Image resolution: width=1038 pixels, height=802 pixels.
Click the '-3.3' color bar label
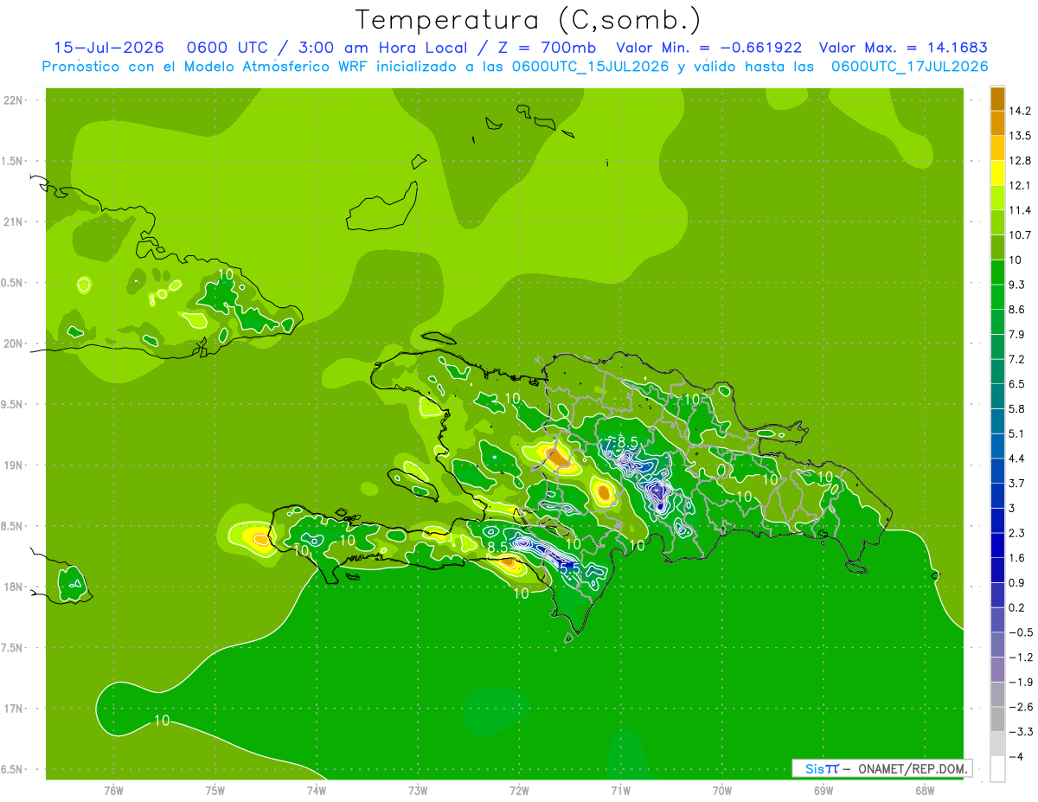click(1021, 732)
